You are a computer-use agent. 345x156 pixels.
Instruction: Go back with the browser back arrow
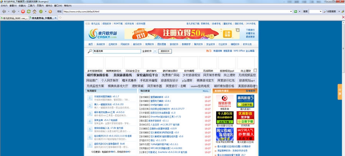click(x=4, y=11)
